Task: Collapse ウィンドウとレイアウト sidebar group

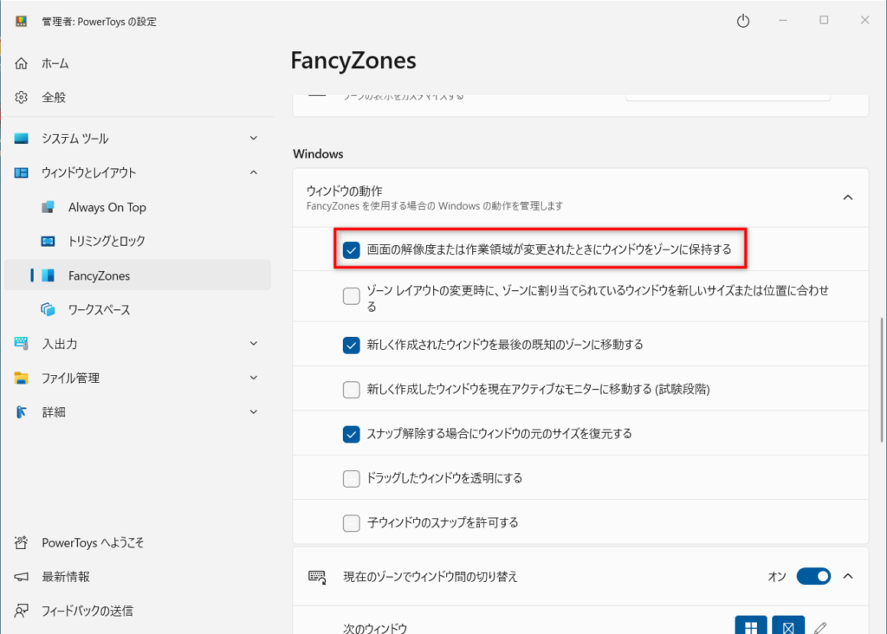Action: 253,172
